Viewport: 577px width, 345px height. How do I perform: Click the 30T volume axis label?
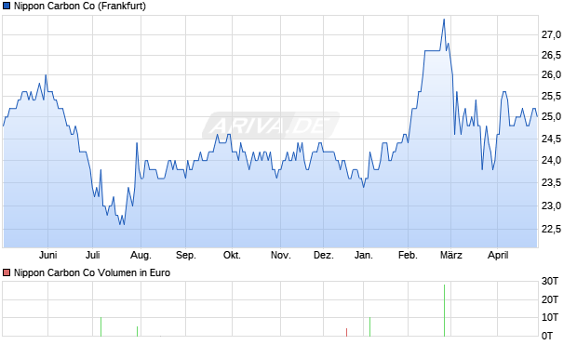pyautogui.click(x=550, y=282)
